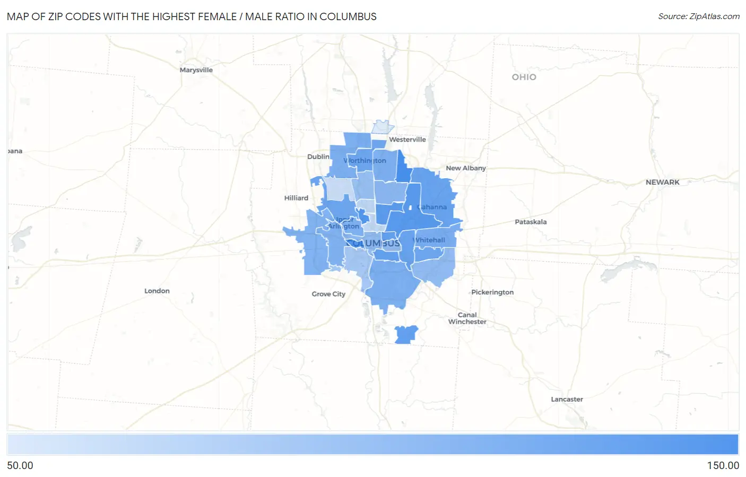This screenshot has height=477, width=746.
Task: Click the color gradient legend bar
Action: click(x=372, y=445)
